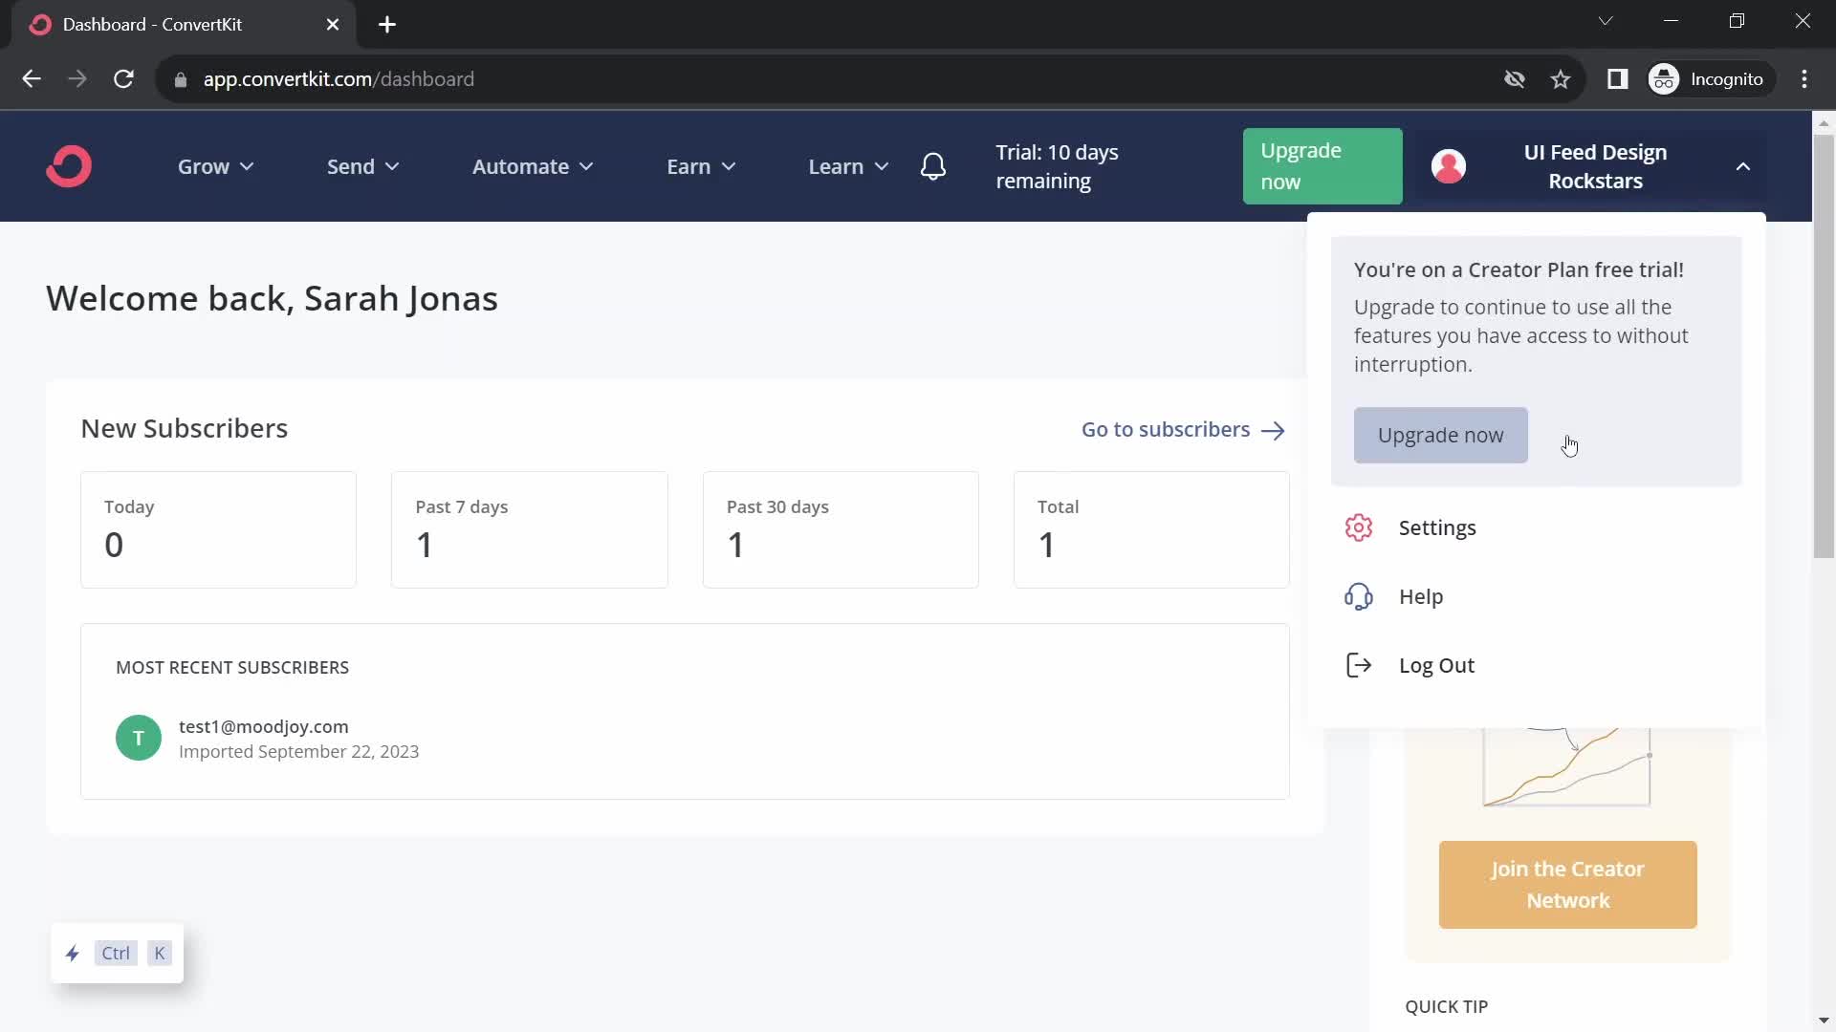
Task: Open the notifications bell
Action: point(933,166)
